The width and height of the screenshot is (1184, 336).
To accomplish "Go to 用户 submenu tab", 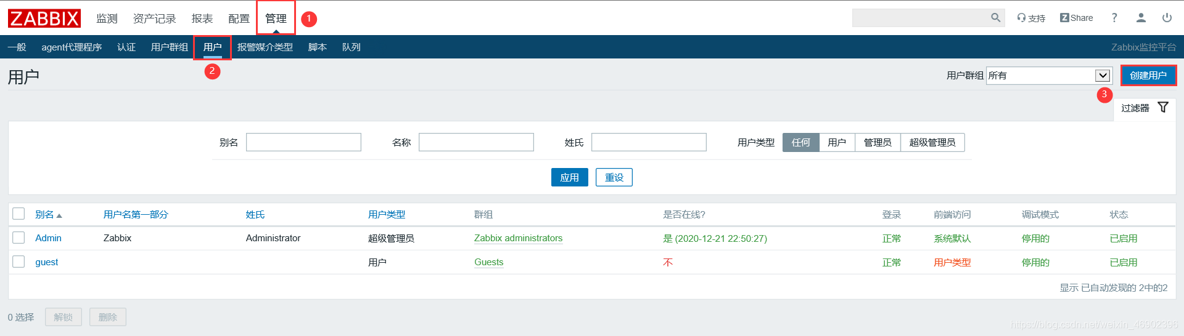I will [212, 47].
